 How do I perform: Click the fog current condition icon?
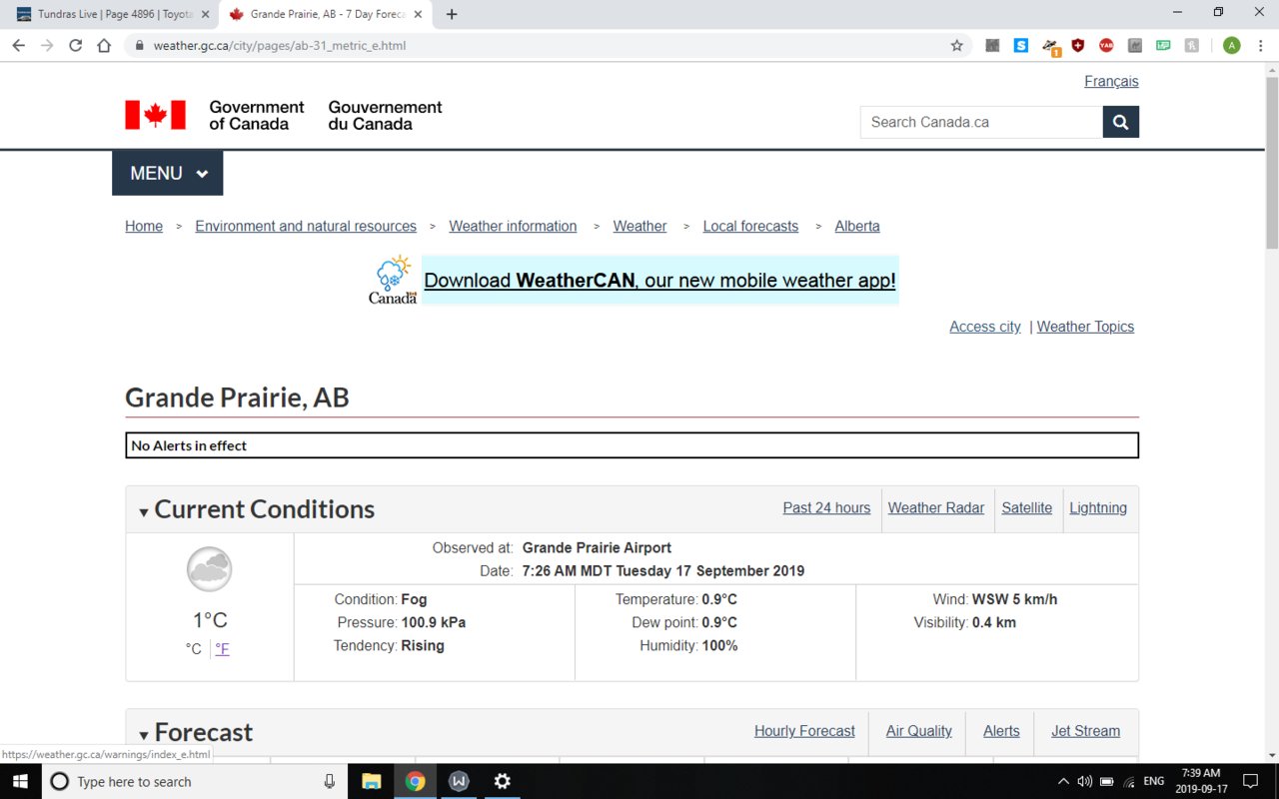pyautogui.click(x=209, y=569)
